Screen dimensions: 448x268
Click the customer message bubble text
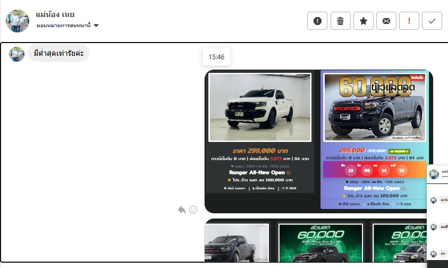tap(58, 53)
